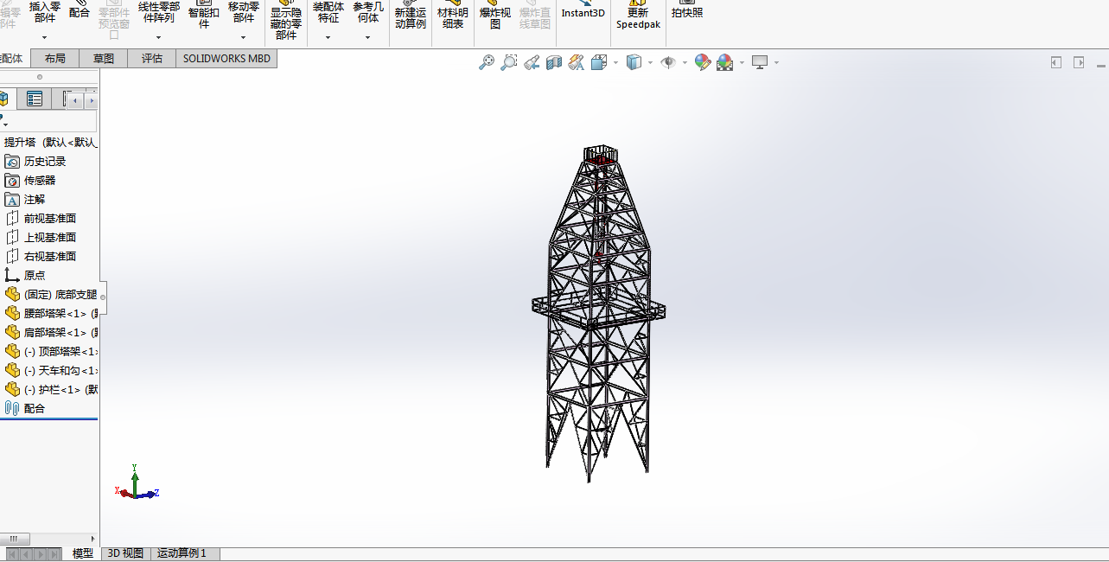Expand the 插入零部件 dropdown arrow
Screen dimensions: 1109x562
44,37
